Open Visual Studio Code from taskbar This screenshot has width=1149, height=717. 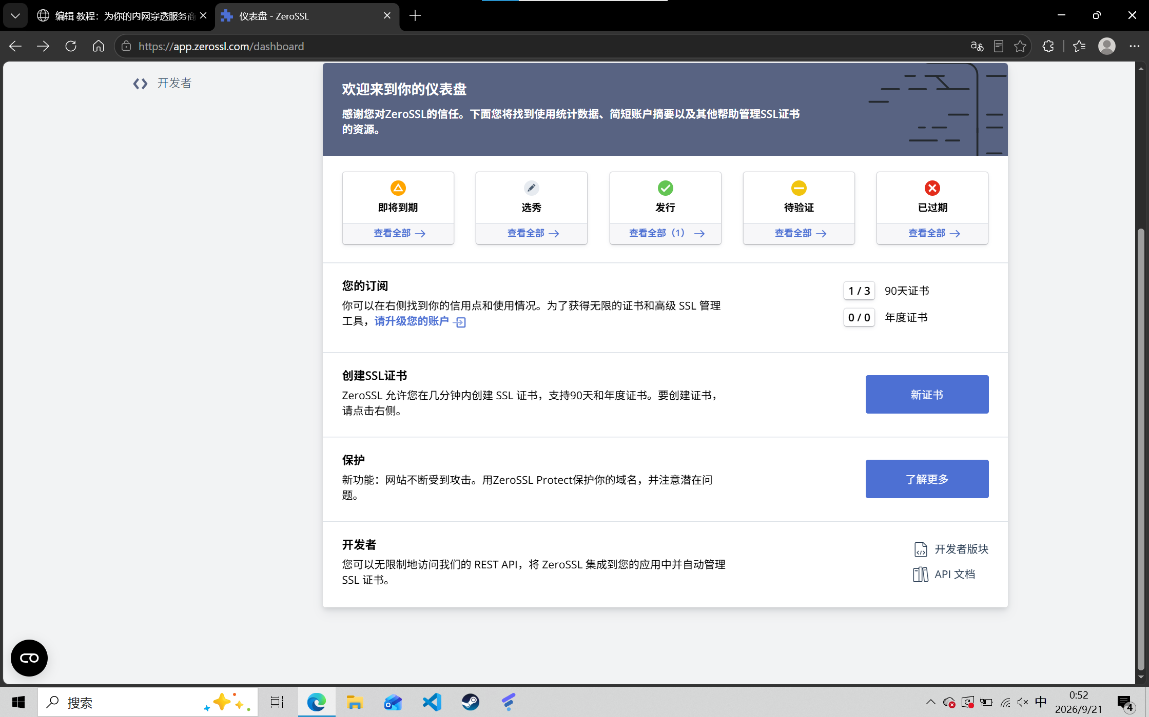point(432,702)
